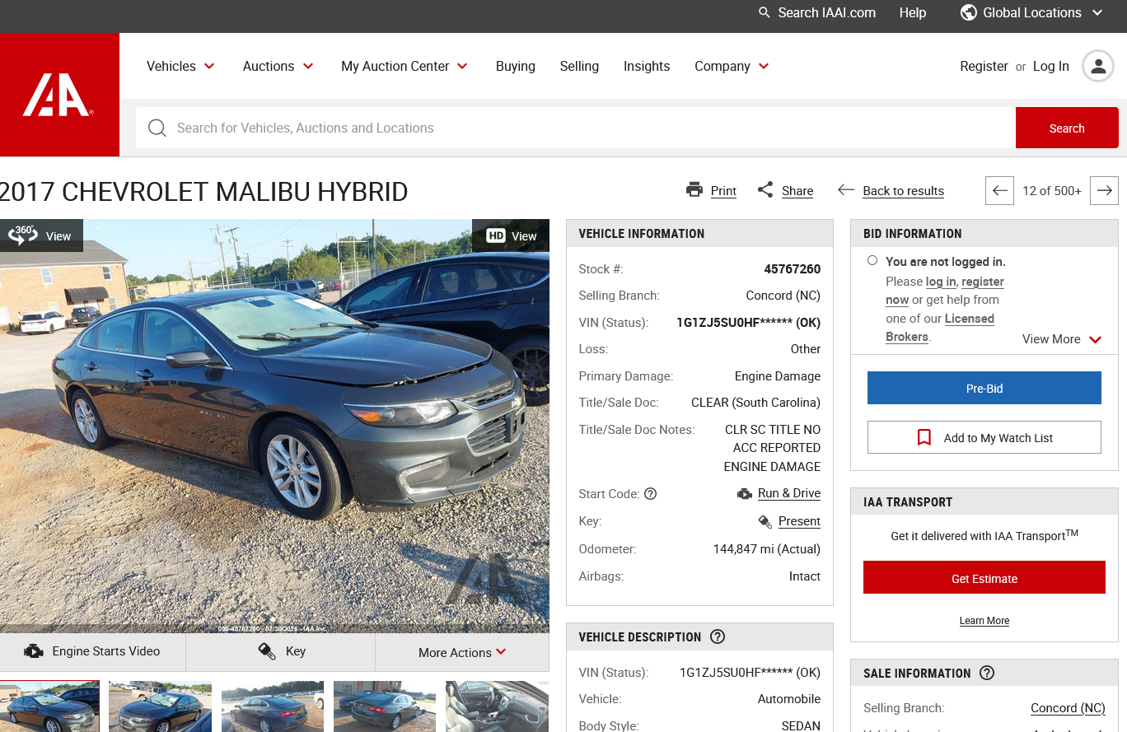The width and height of the screenshot is (1127, 732).
Task: Click the back arrow beside Back to results
Action: (x=845, y=190)
